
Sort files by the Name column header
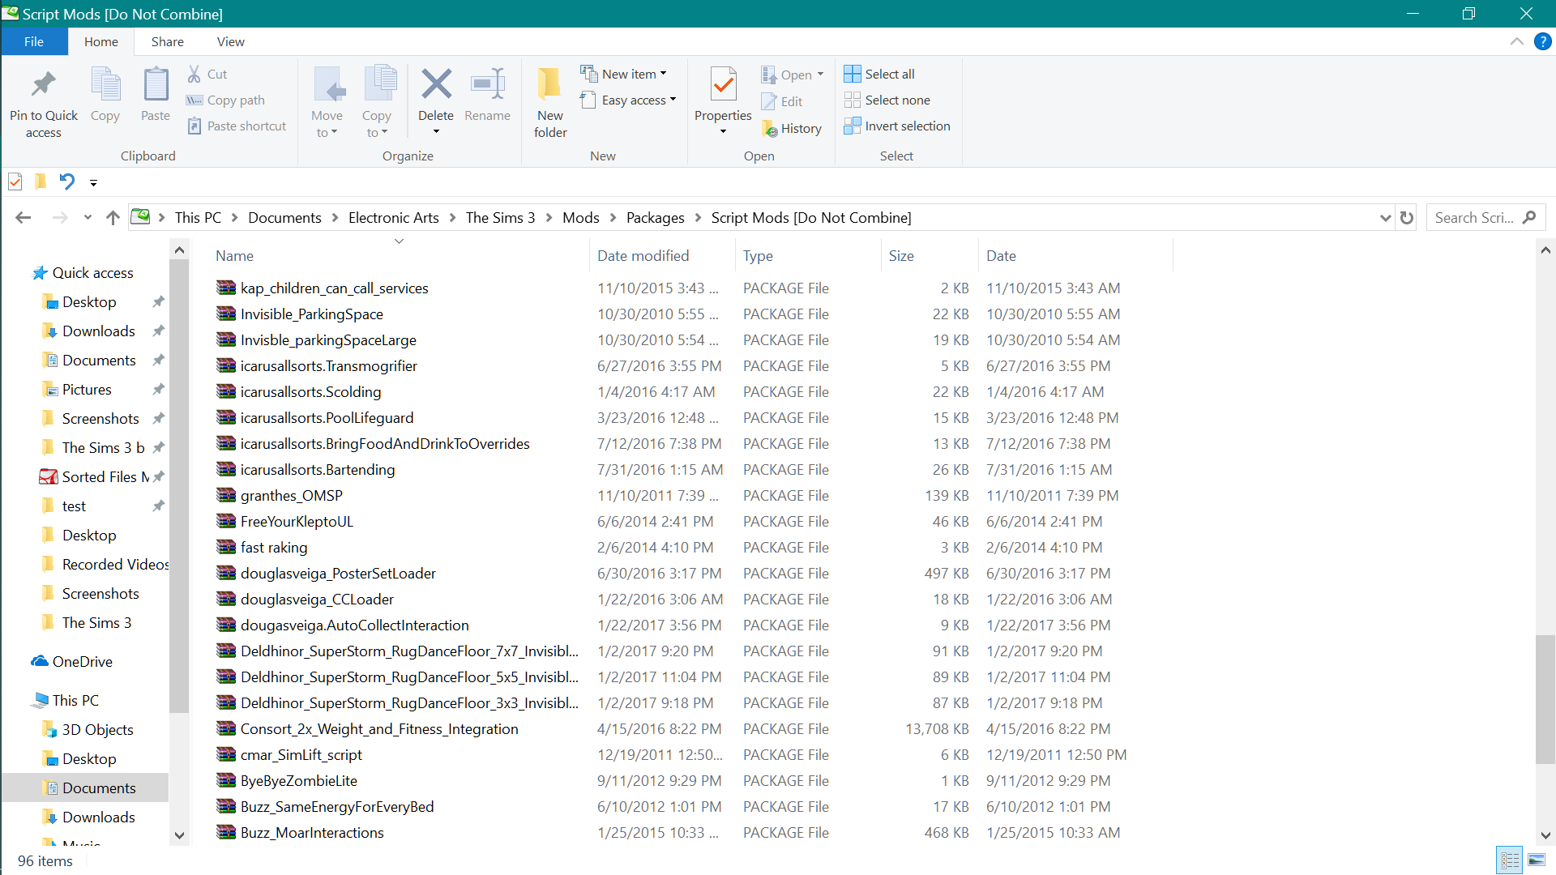pyautogui.click(x=397, y=255)
